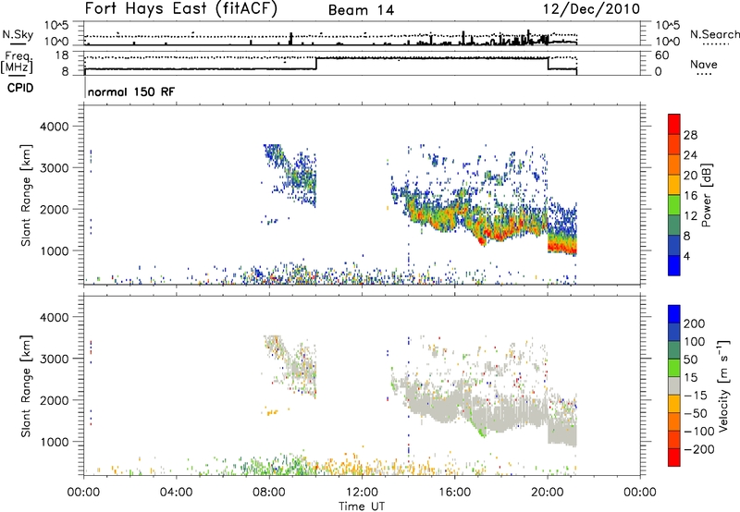Click the blue bottom swatch on Power colorbar
The image size is (740, 512).
(674, 265)
